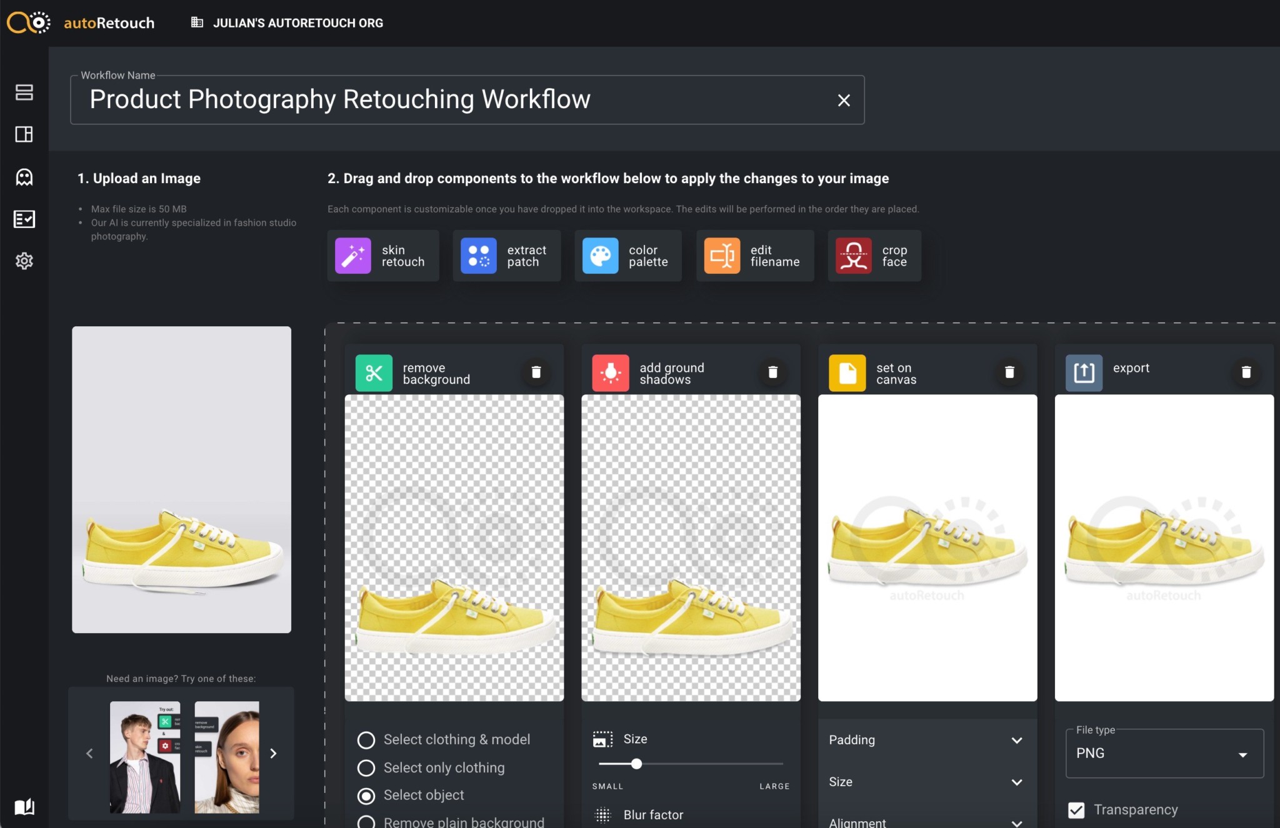Image resolution: width=1280 pixels, height=828 pixels.
Task: Open the documentation book icon
Action: coord(24,807)
